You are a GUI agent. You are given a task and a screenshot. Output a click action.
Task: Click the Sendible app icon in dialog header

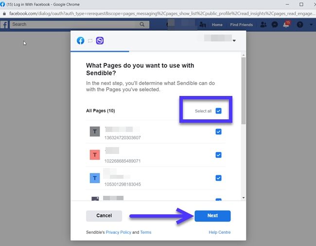(100, 40)
